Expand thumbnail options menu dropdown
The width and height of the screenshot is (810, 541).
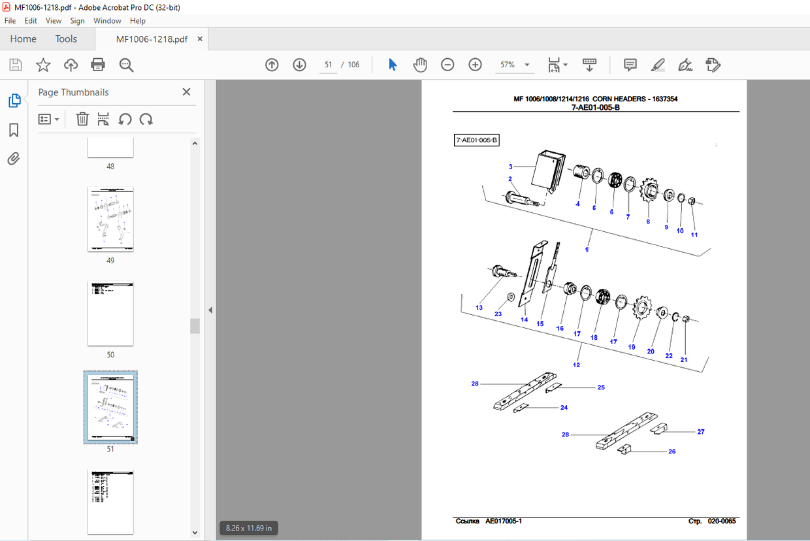tap(49, 119)
